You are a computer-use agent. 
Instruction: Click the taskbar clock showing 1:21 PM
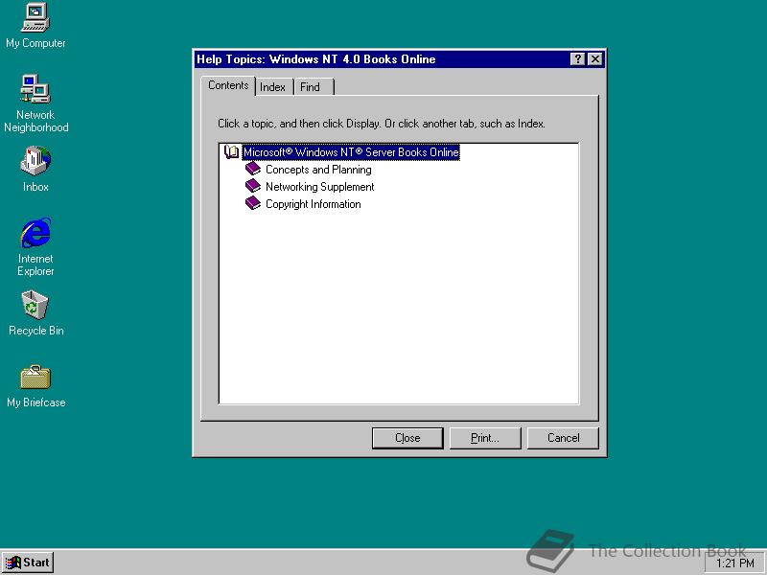734,563
